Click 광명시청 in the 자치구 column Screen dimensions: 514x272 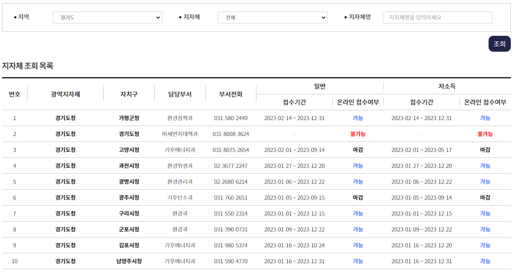click(129, 182)
